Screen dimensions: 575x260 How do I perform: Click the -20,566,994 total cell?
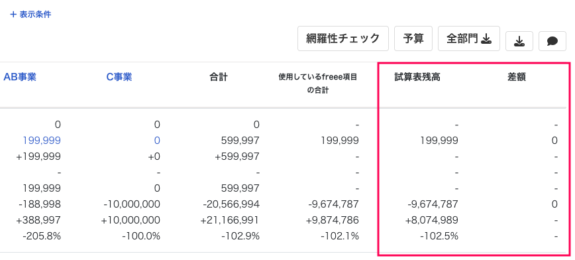coord(231,204)
